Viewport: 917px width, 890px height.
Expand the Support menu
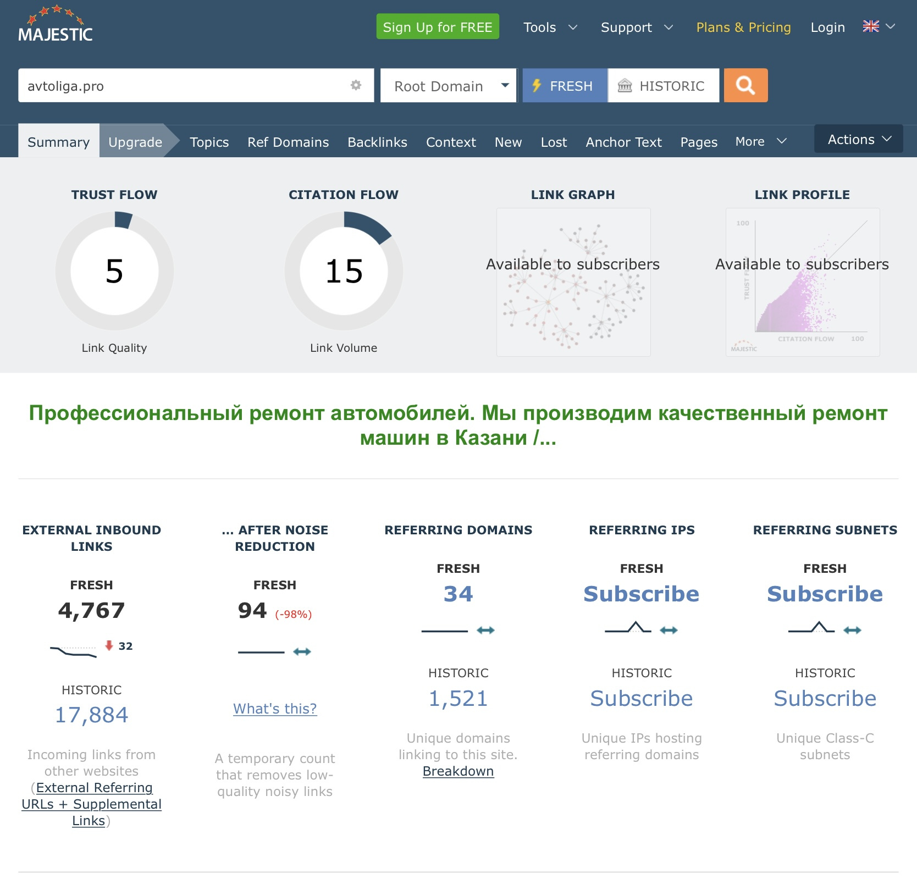637,27
